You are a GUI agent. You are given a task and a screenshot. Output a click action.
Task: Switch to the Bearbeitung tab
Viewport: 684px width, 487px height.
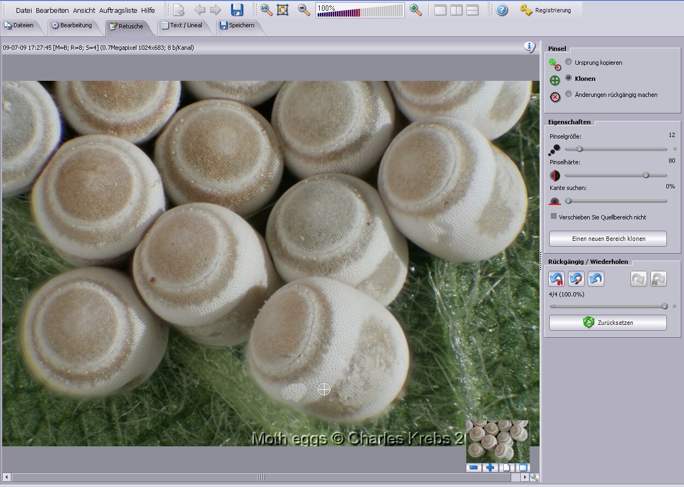click(75, 25)
